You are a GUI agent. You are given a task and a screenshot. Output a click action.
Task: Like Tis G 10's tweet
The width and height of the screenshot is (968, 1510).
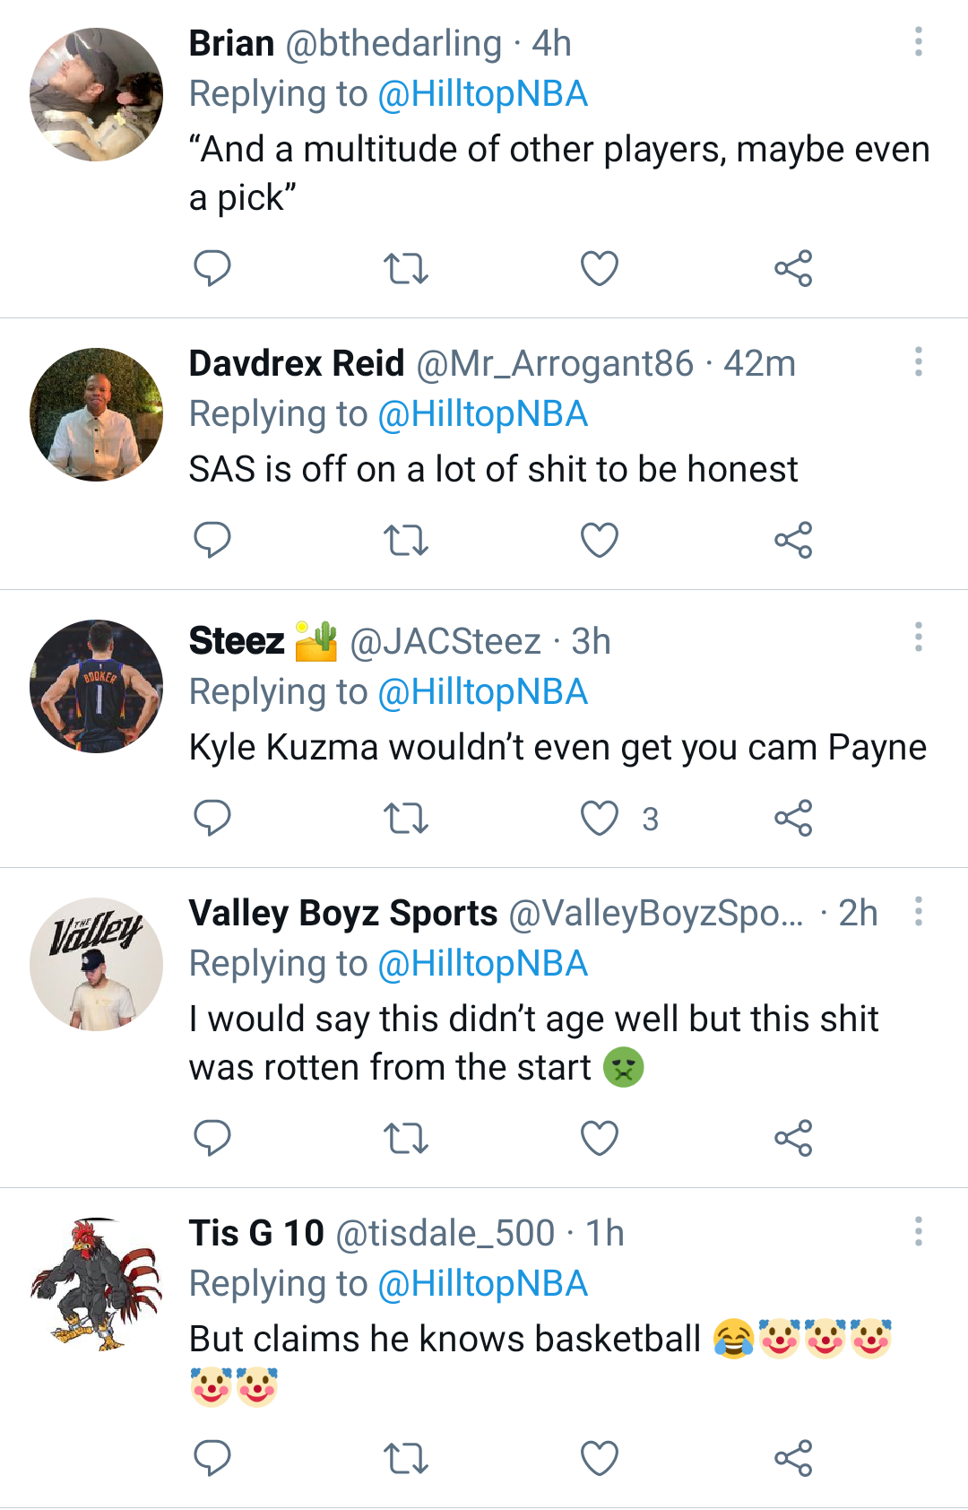[x=600, y=1458]
